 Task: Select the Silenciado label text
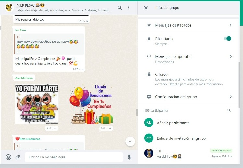pyautogui.click(x=164, y=39)
